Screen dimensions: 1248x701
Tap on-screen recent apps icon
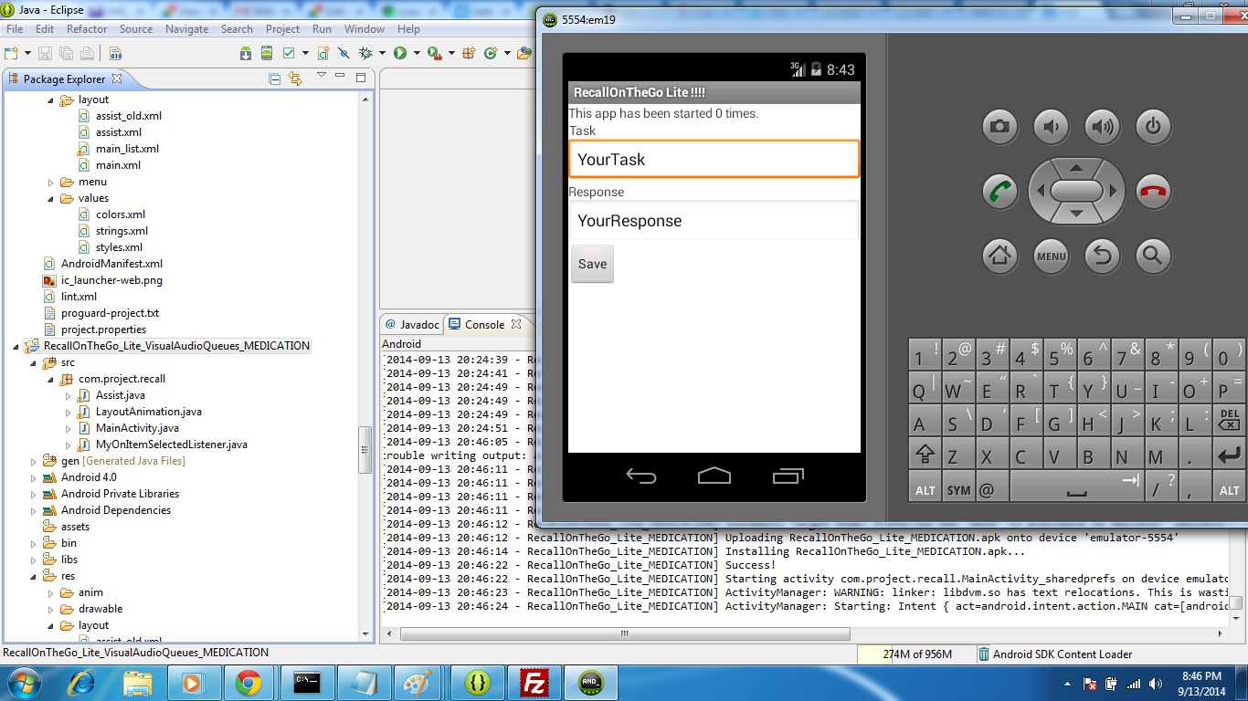(788, 476)
